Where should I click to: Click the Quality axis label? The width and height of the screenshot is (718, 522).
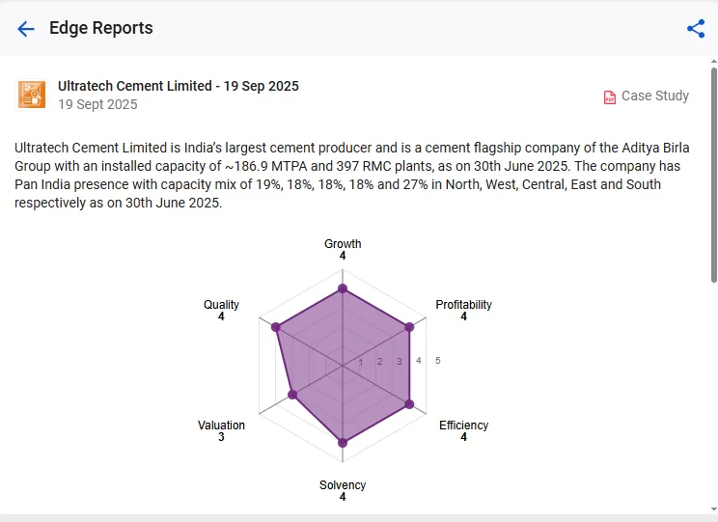(221, 305)
